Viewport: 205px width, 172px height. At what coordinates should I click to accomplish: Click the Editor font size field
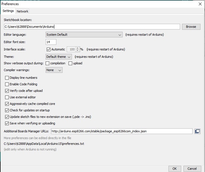click(51, 42)
